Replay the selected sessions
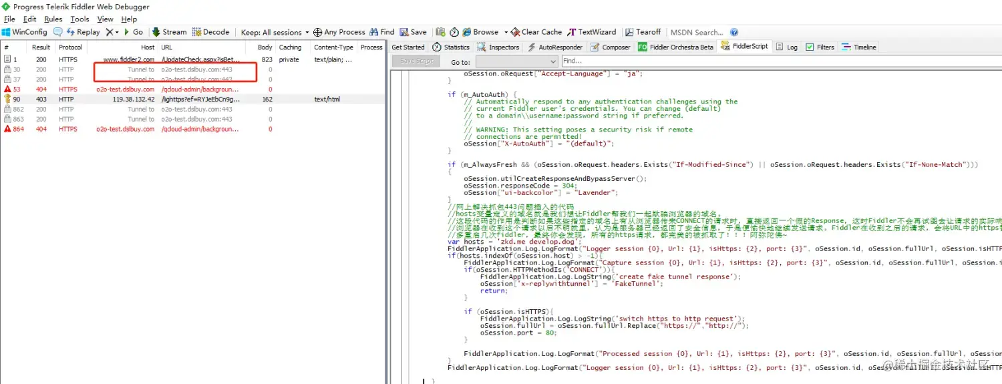This screenshot has height=384, width=1002. click(83, 32)
